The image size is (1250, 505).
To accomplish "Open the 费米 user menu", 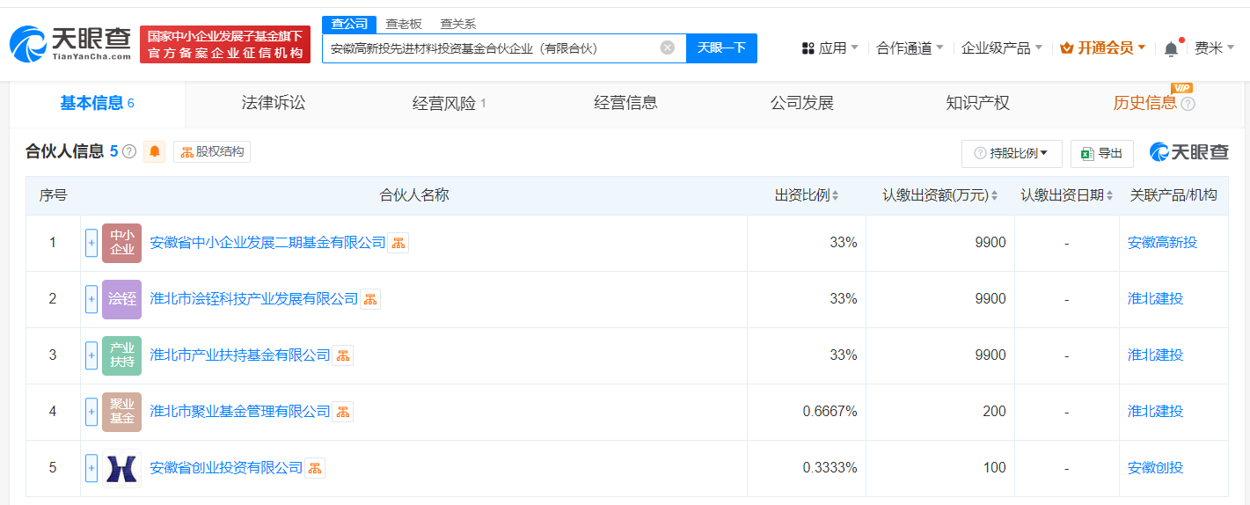I will [1215, 48].
